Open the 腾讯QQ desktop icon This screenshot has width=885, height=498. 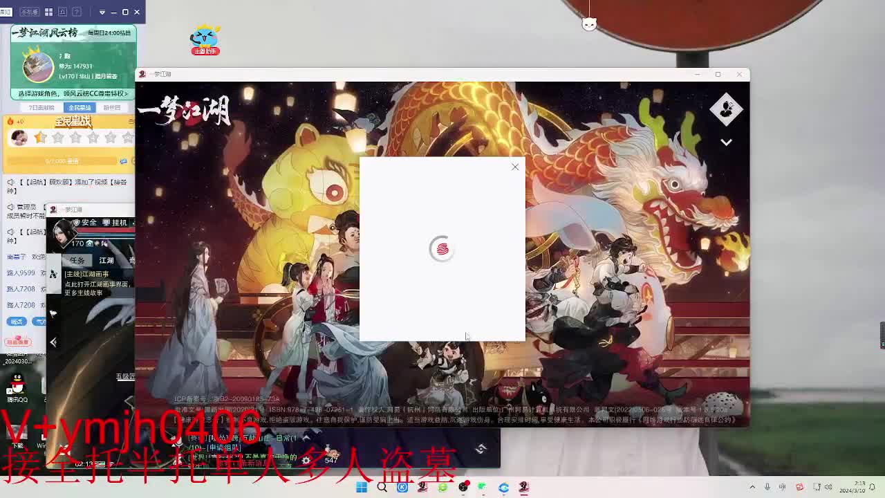tap(17, 388)
